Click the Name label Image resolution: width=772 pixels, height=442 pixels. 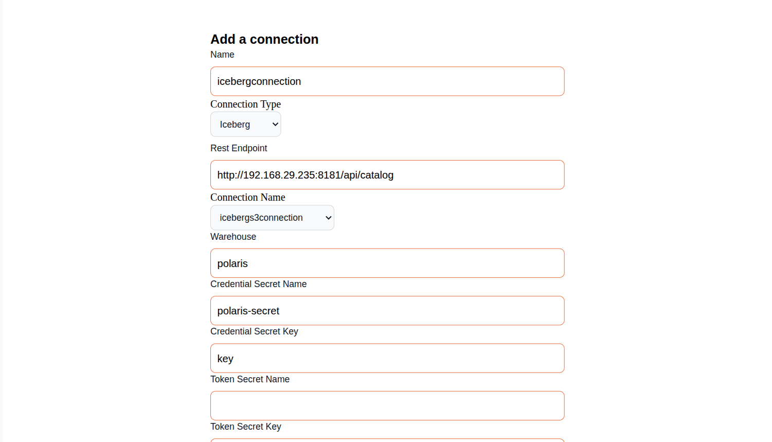[222, 55]
